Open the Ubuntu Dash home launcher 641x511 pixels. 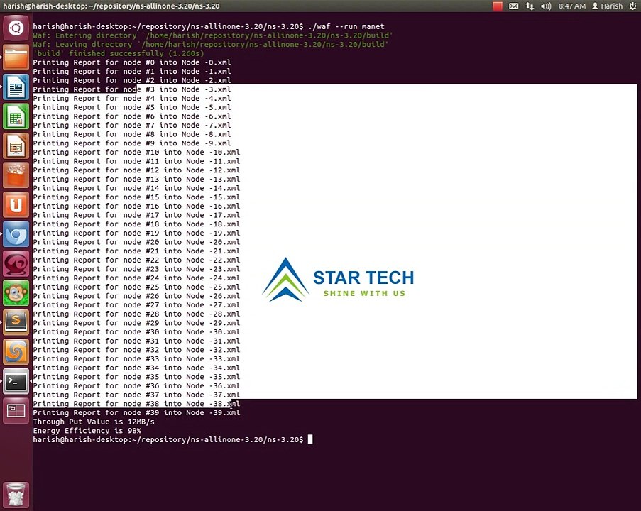[16, 28]
